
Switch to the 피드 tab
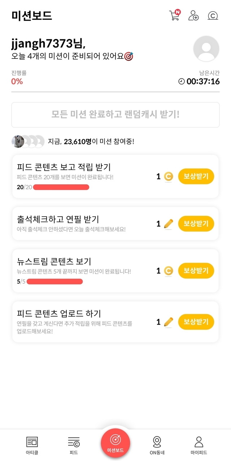coord(74,445)
